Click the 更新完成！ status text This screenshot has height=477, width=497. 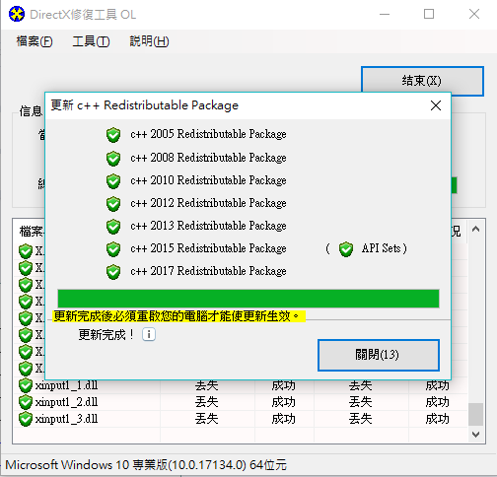106,335
